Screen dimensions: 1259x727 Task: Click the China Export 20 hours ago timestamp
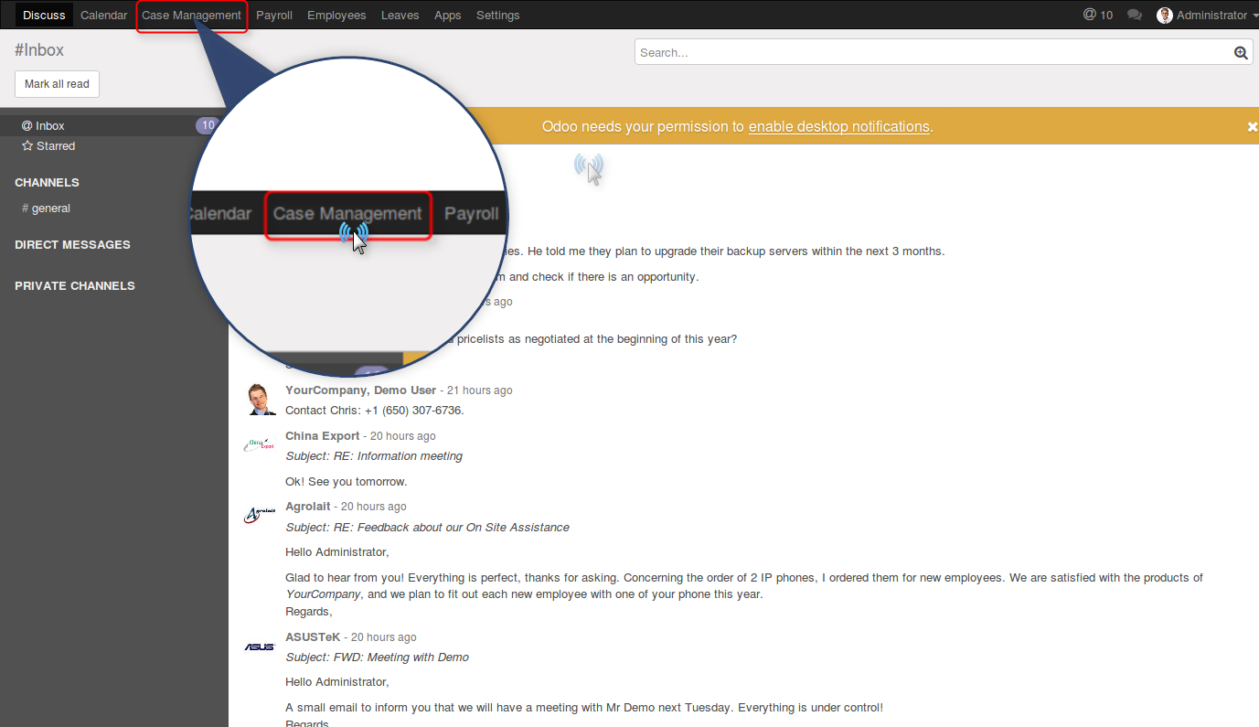tap(403, 436)
